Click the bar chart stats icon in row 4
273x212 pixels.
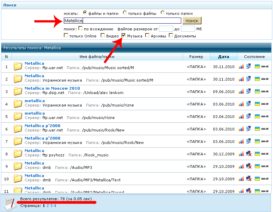(241, 104)
